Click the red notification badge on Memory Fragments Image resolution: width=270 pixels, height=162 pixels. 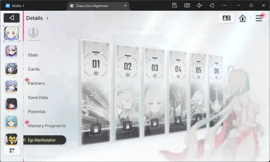pos(27,122)
